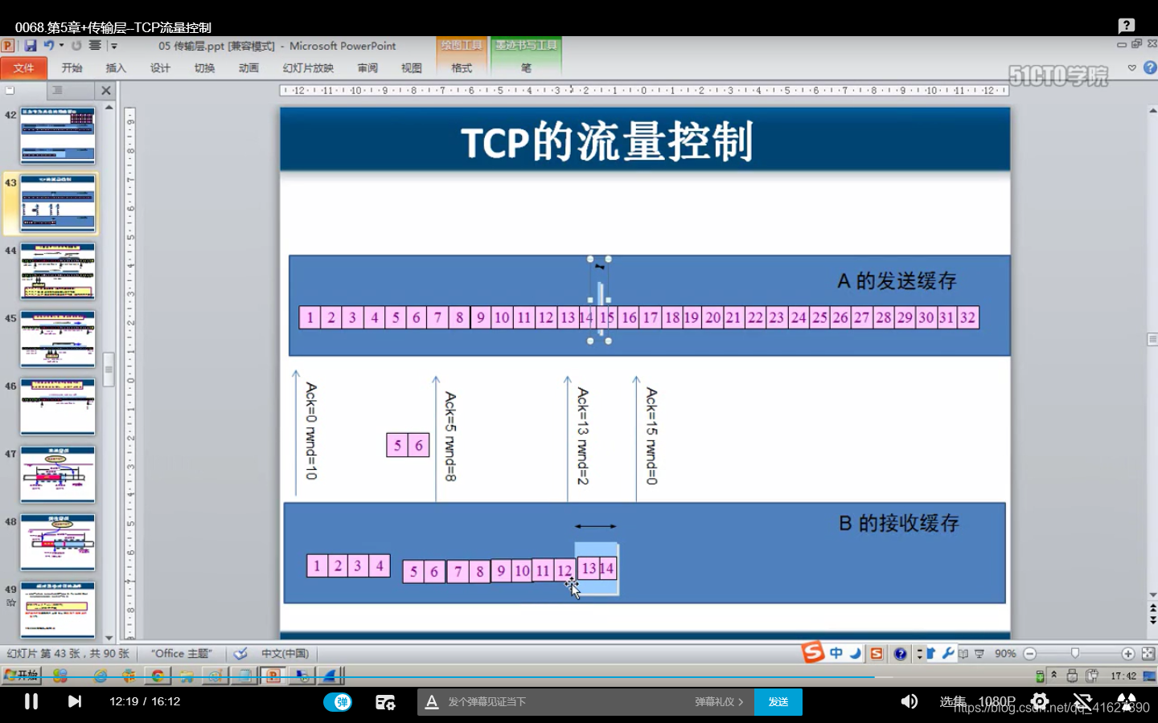
Task: Click zoom in plus button
Action: [1127, 654]
